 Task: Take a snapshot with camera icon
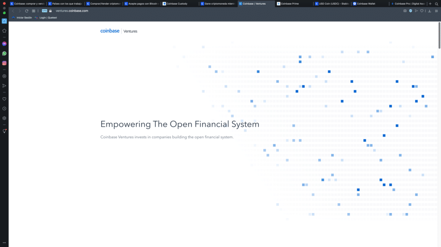point(405,11)
